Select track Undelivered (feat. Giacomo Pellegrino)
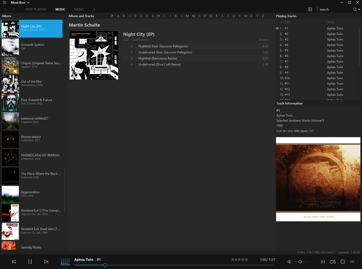Image resolution: width=362 pixels, height=269 pixels. point(196,52)
